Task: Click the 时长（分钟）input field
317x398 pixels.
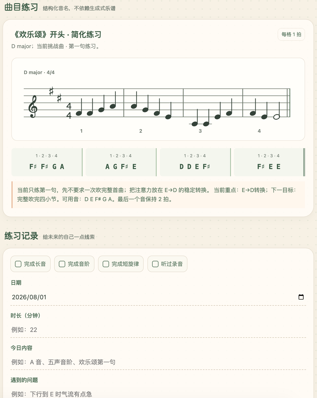Action: click(x=158, y=330)
